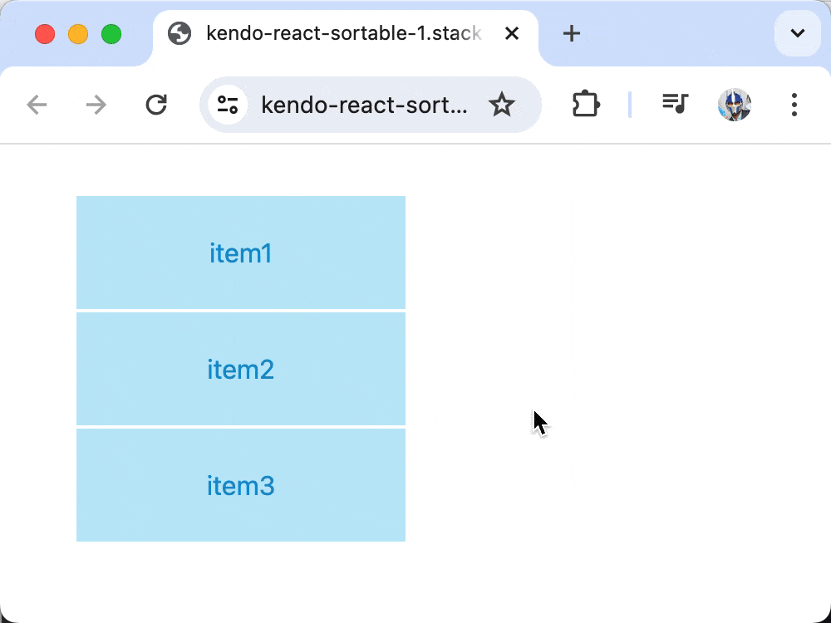Select the item2 sortable block

pyautogui.click(x=241, y=369)
